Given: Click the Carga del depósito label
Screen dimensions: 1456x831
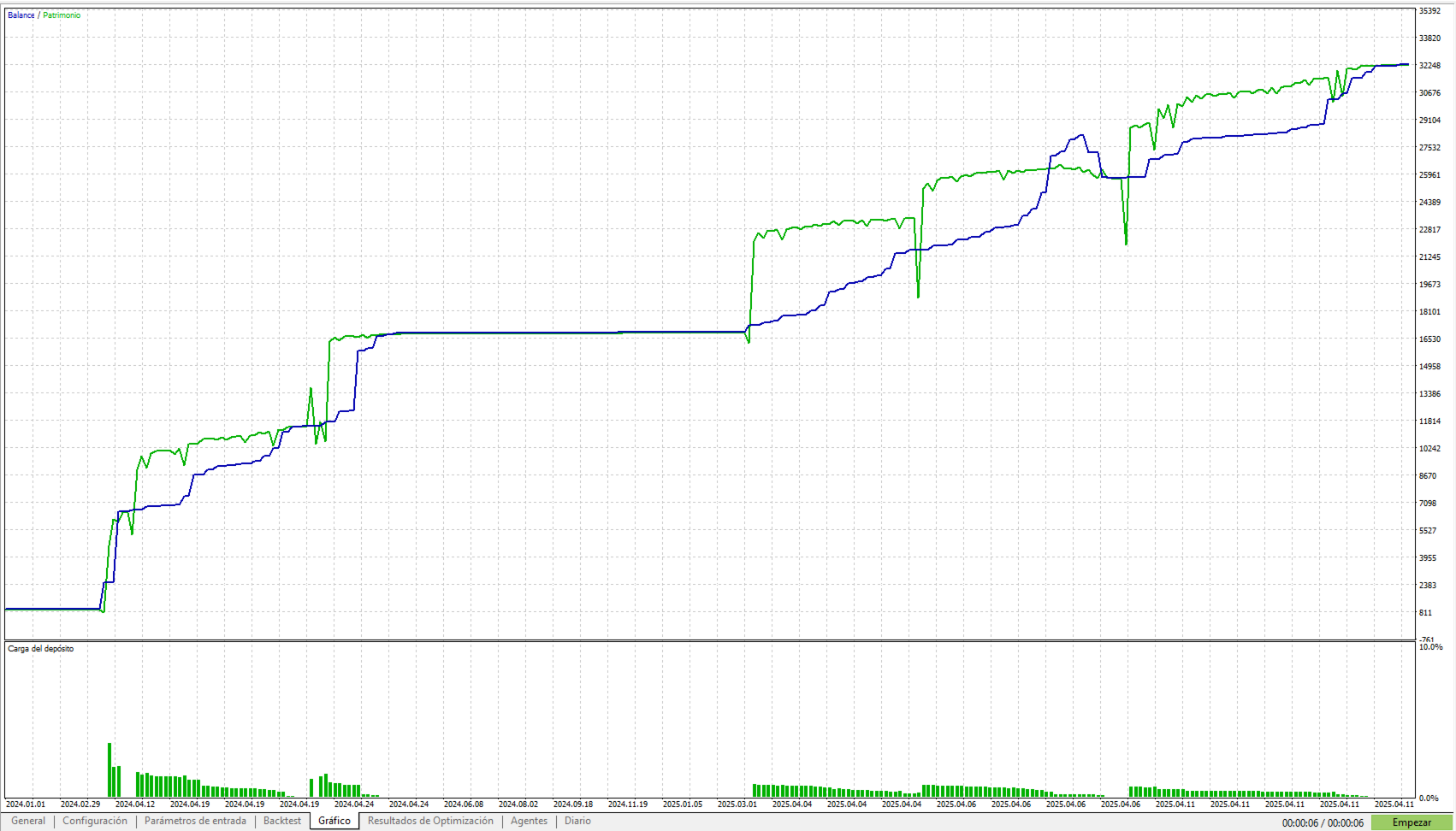Looking at the screenshot, I should [41, 649].
